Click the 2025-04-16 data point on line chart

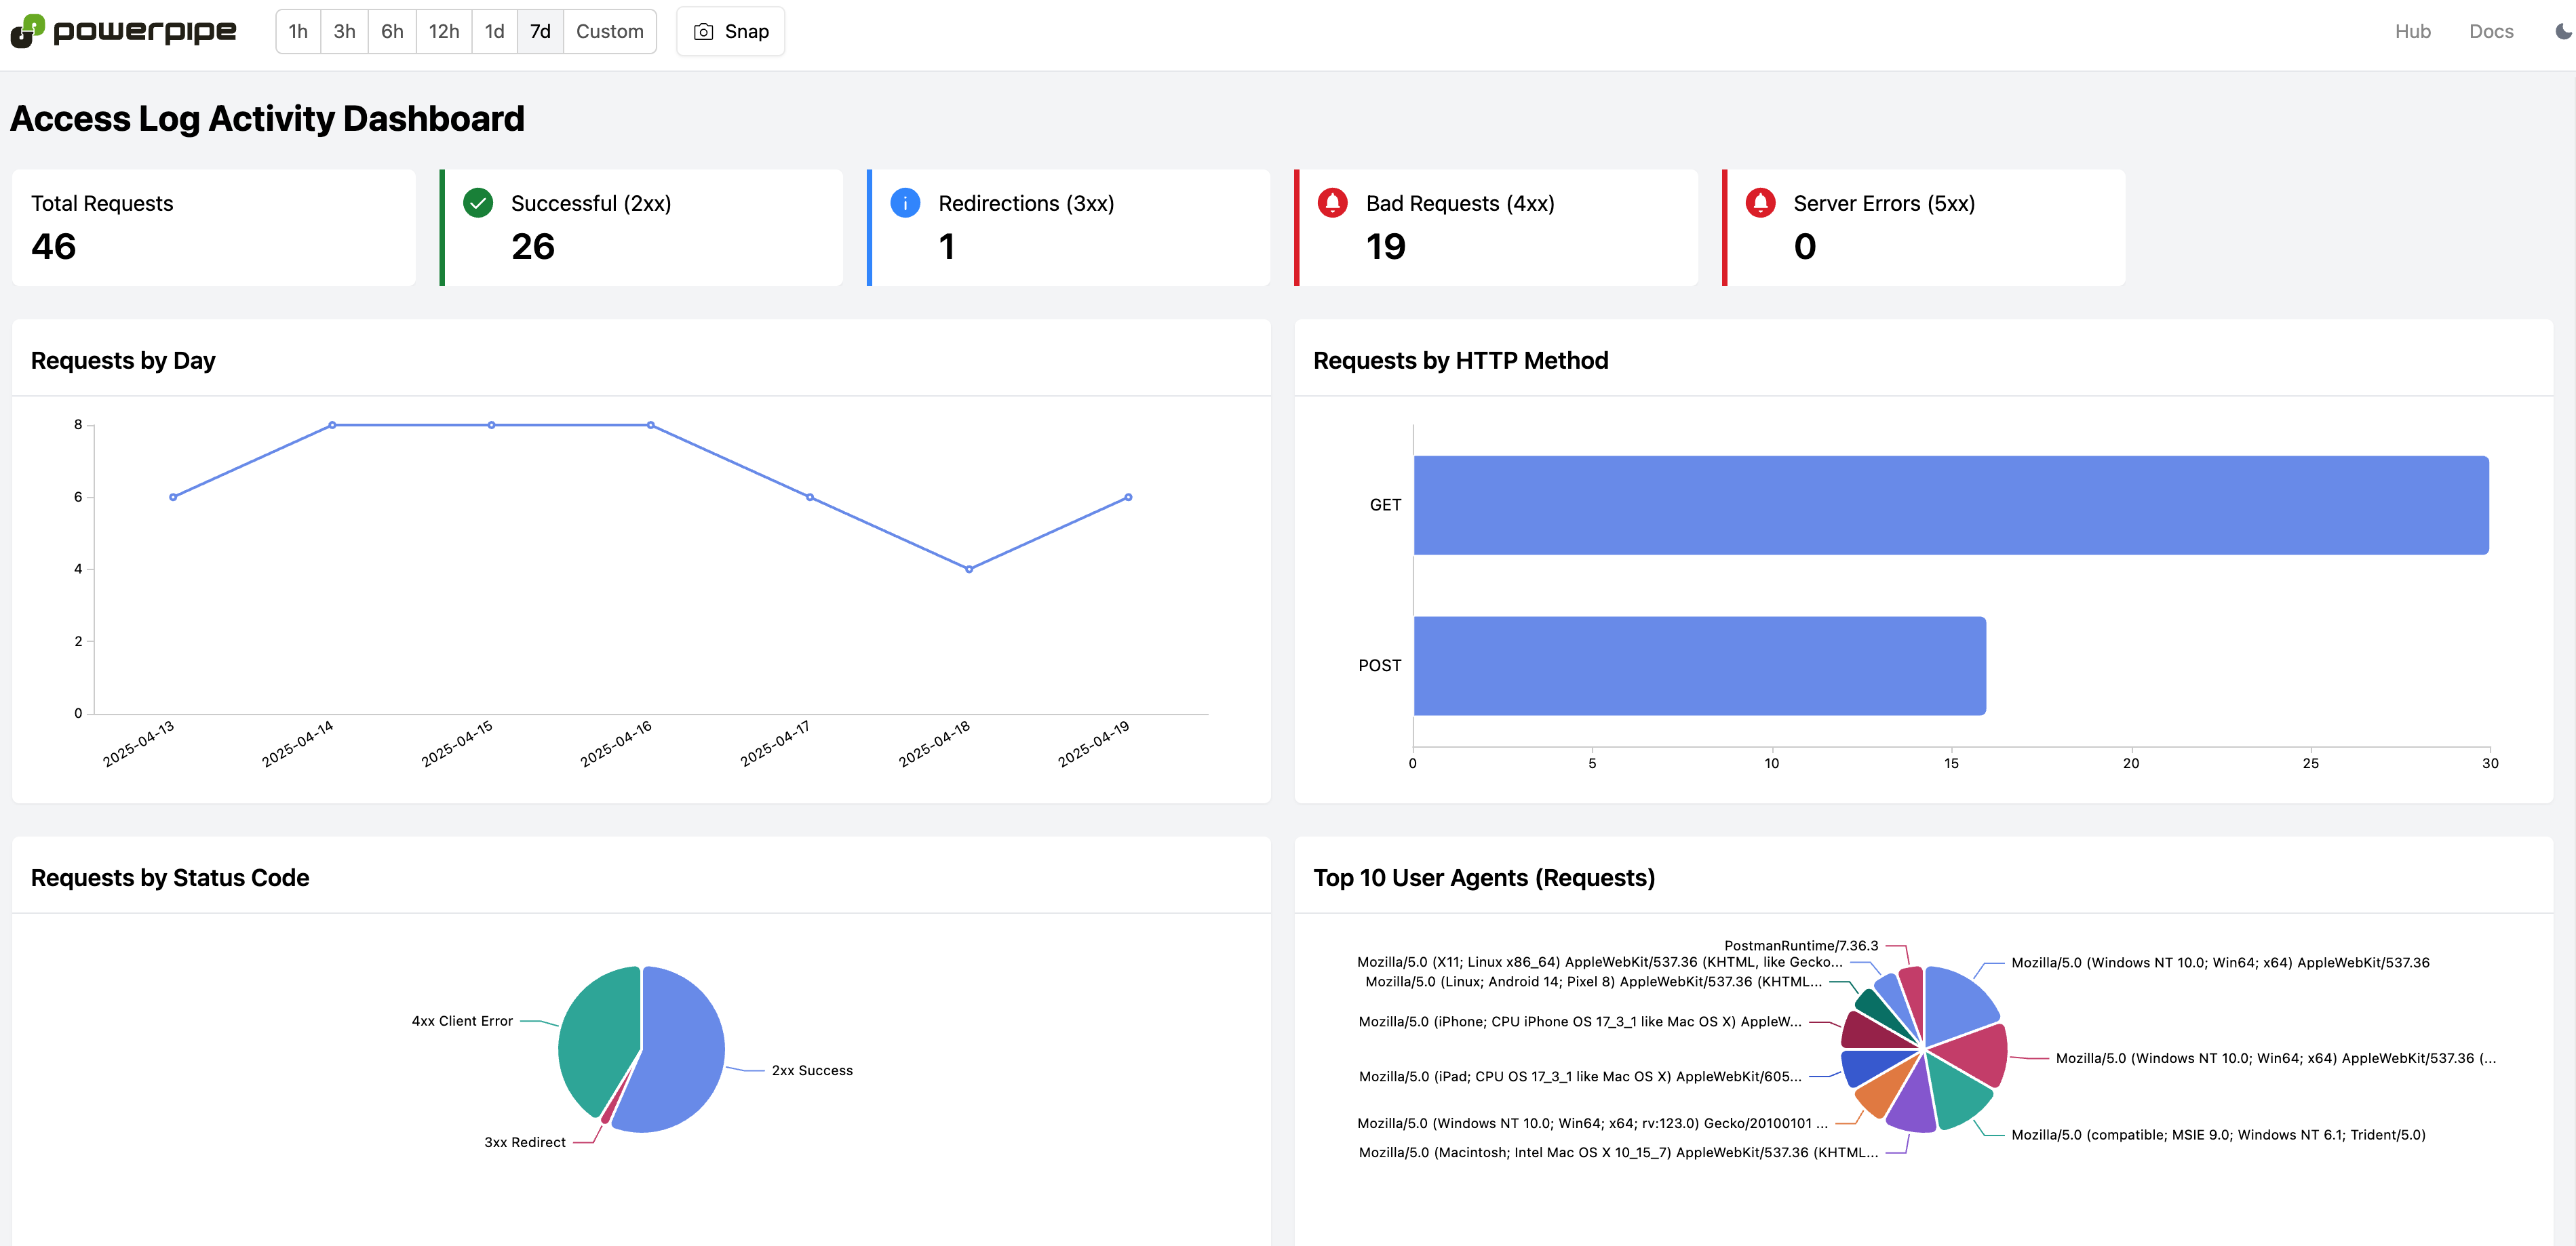point(651,424)
